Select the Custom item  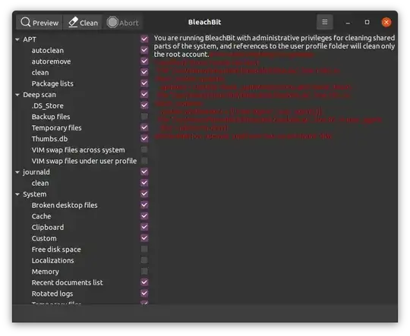pyautogui.click(x=44, y=238)
